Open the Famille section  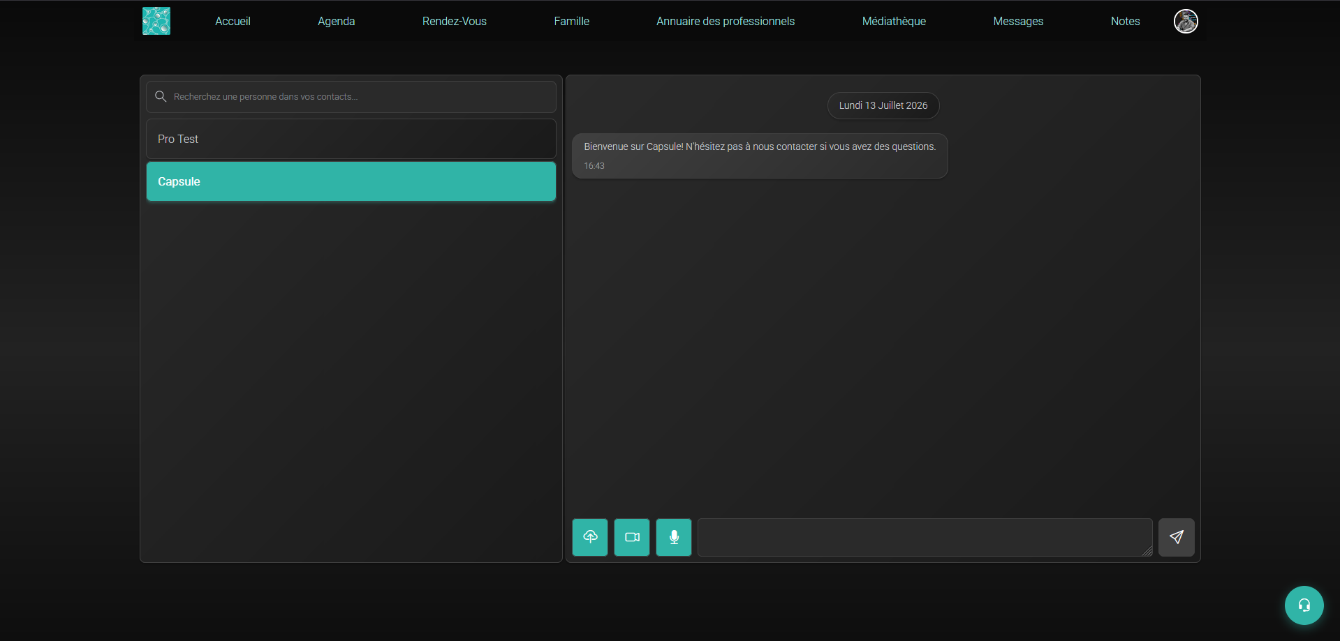(x=572, y=22)
